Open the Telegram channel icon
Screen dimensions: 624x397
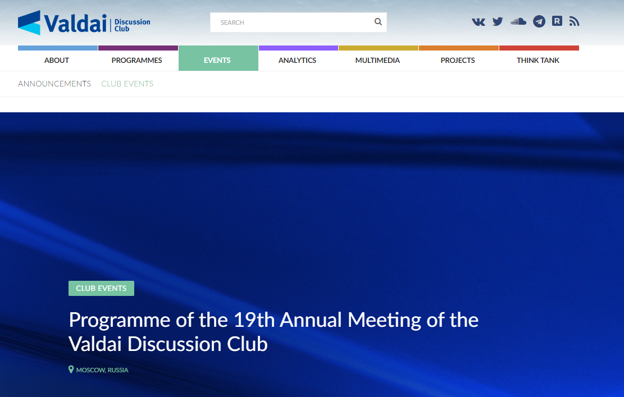coord(539,22)
